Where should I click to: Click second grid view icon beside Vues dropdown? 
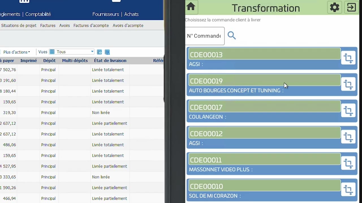[107, 52]
